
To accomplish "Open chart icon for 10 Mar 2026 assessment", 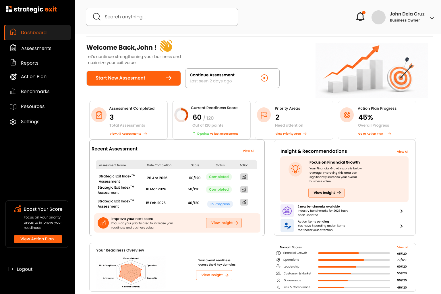I will [244, 189].
